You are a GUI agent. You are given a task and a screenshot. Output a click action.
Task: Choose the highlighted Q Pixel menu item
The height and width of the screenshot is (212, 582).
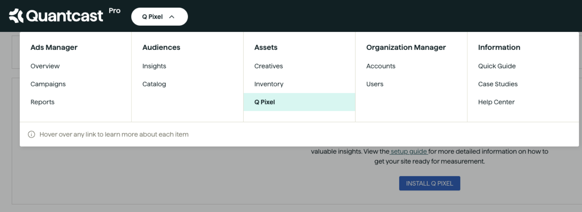(299, 102)
